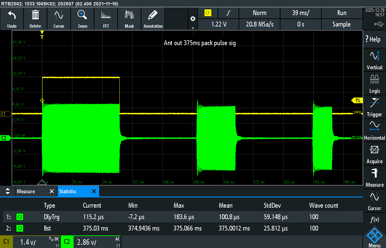Open the FFT spectrum analysis

click(106, 15)
